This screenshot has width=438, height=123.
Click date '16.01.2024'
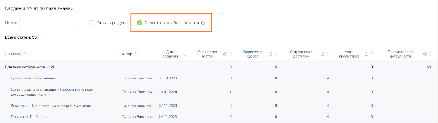click(x=168, y=92)
